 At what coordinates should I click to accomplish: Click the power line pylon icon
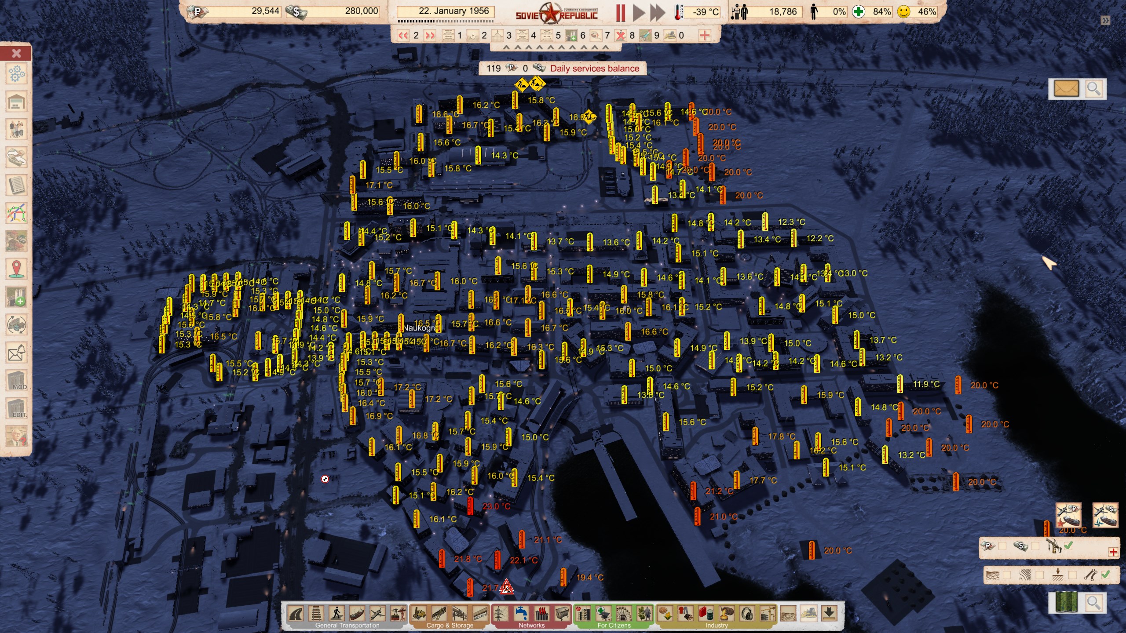click(x=501, y=613)
